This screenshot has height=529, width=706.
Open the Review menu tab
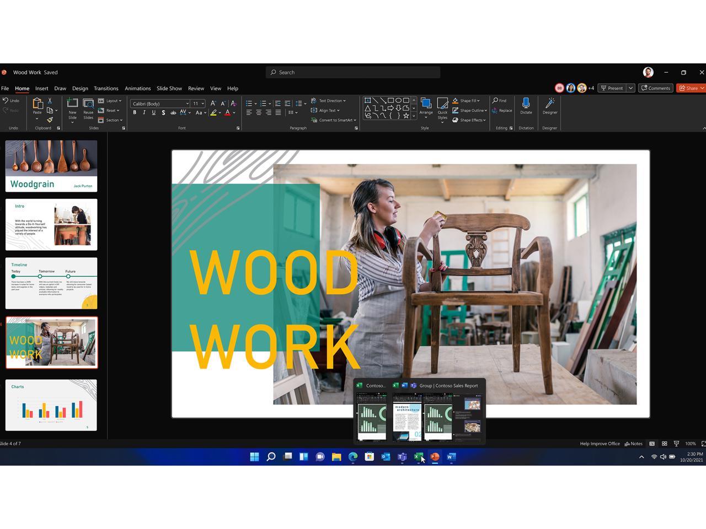[x=196, y=88]
